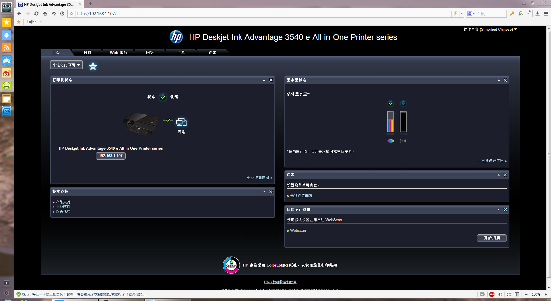Click the HP logo in header
The image size is (551, 301).
(176, 37)
